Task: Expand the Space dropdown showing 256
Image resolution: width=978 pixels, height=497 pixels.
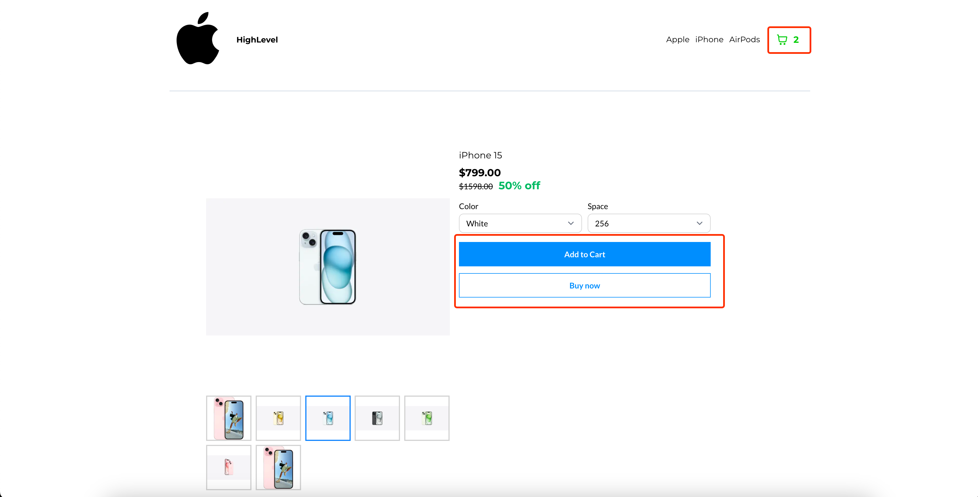Action: pyautogui.click(x=649, y=224)
